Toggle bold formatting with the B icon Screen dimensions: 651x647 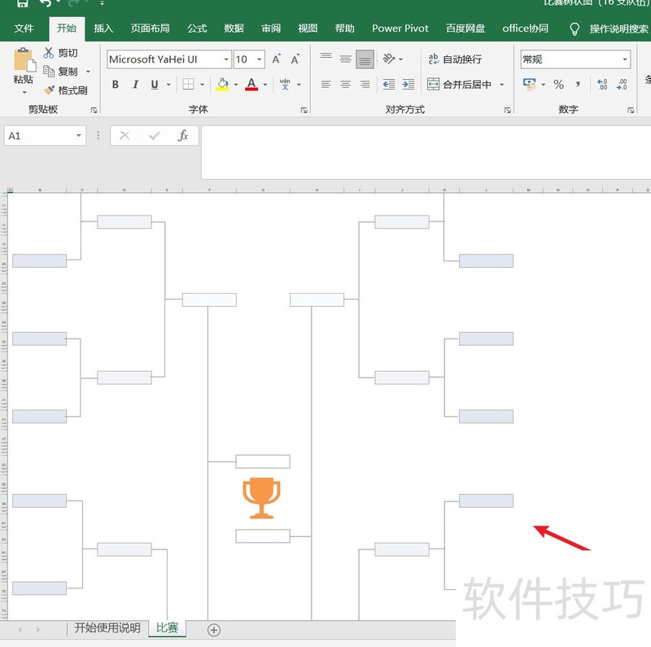pos(115,85)
